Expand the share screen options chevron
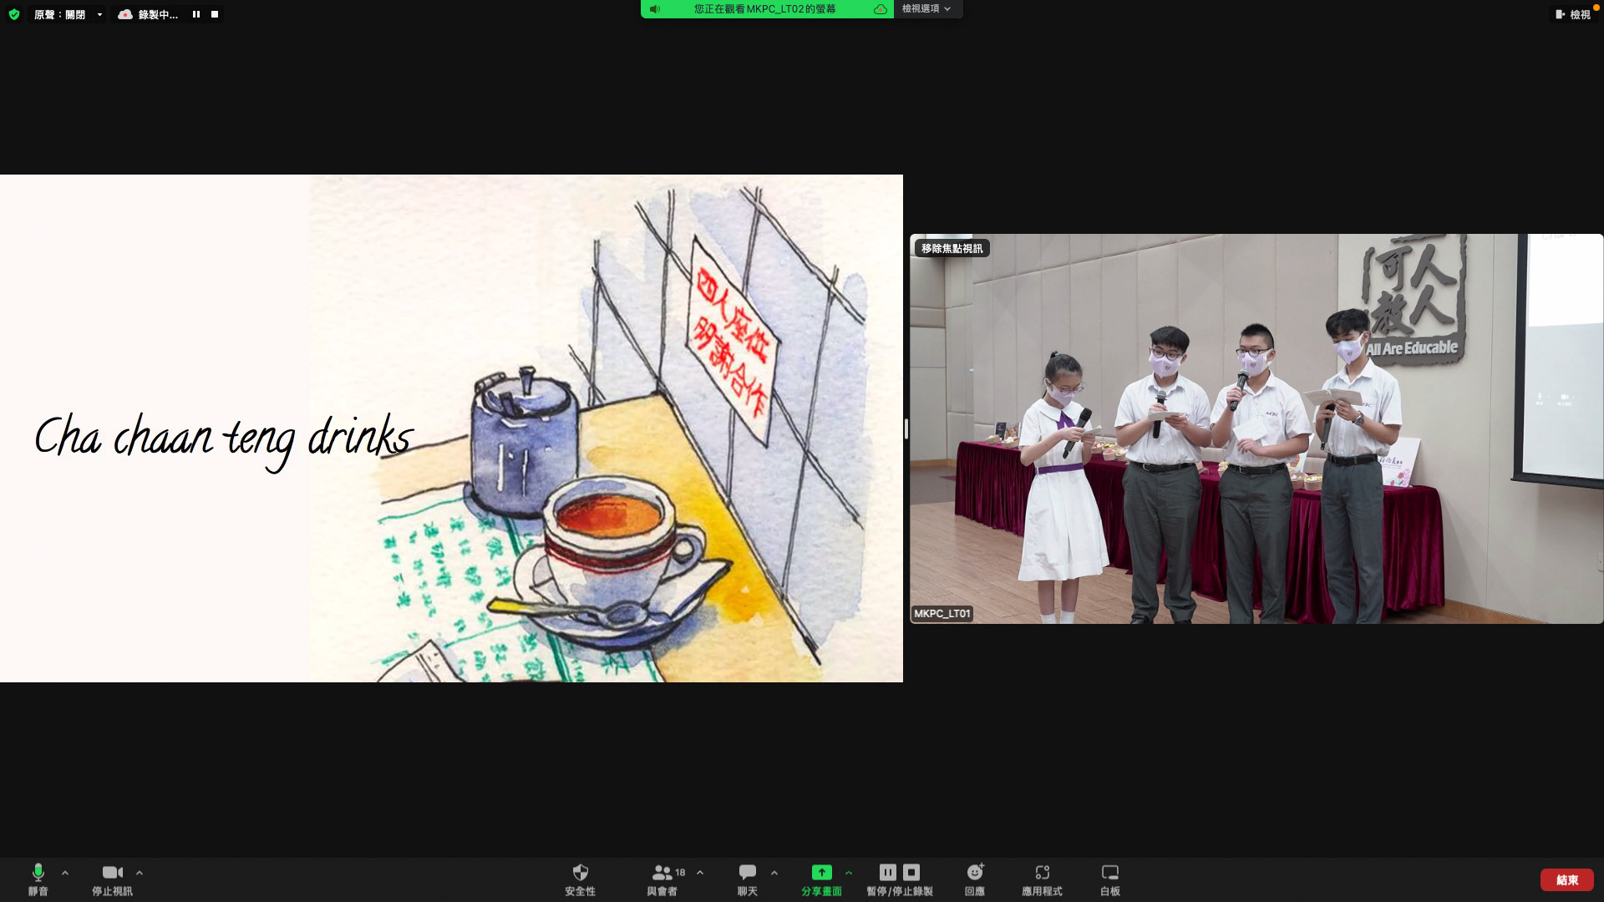This screenshot has height=902, width=1604. pos(849,873)
